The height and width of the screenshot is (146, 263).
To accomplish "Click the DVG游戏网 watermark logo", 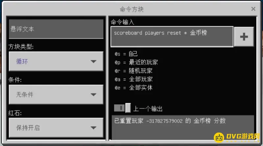I will [237, 137].
